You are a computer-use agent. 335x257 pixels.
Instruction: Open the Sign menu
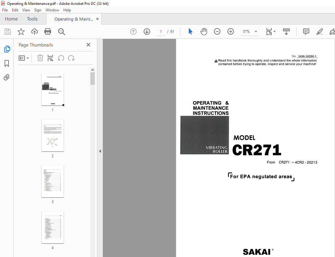[38, 10]
